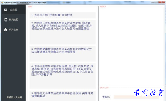
Task: Open the 购买注册 sidebar tab
Action: 13,30
